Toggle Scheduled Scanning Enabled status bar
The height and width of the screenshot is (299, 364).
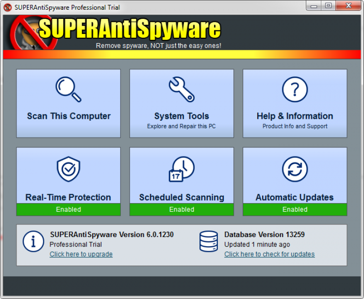182,209
